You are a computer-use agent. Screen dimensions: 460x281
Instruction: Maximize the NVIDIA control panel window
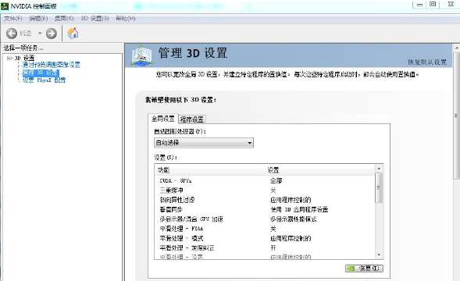[x=433, y=5]
